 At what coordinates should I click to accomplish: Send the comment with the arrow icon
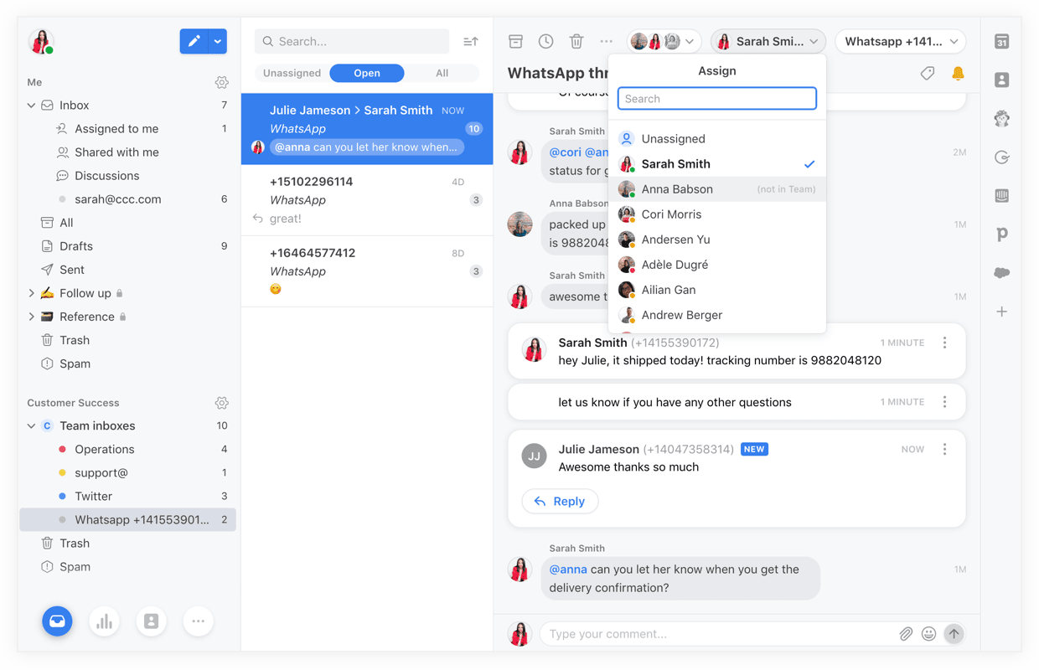(954, 634)
